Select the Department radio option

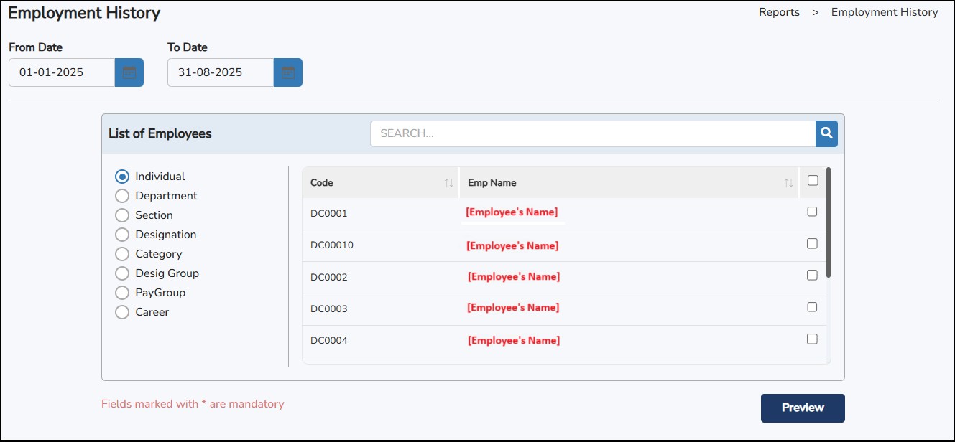pyautogui.click(x=122, y=196)
